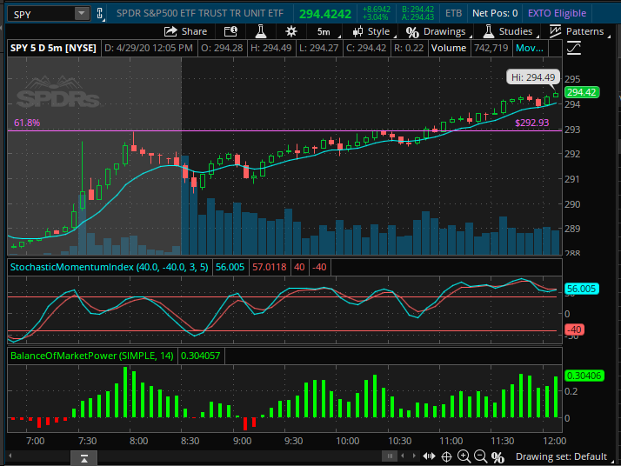Screen dimensions: 621x466
Task: Activate the crosshair pointer icon
Action: click(446, 457)
